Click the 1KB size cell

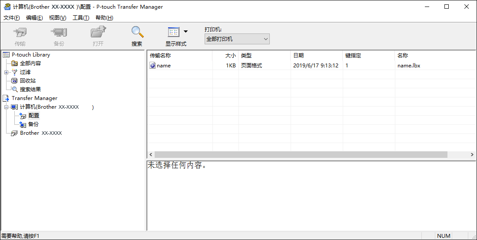tap(231, 66)
